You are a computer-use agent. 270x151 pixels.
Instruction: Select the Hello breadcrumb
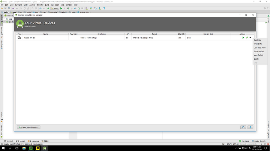[x=5, y=12]
